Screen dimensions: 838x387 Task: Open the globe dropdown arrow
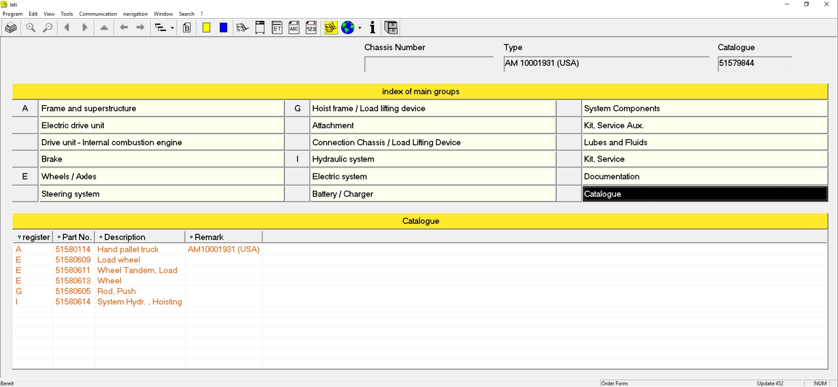click(x=360, y=28)
